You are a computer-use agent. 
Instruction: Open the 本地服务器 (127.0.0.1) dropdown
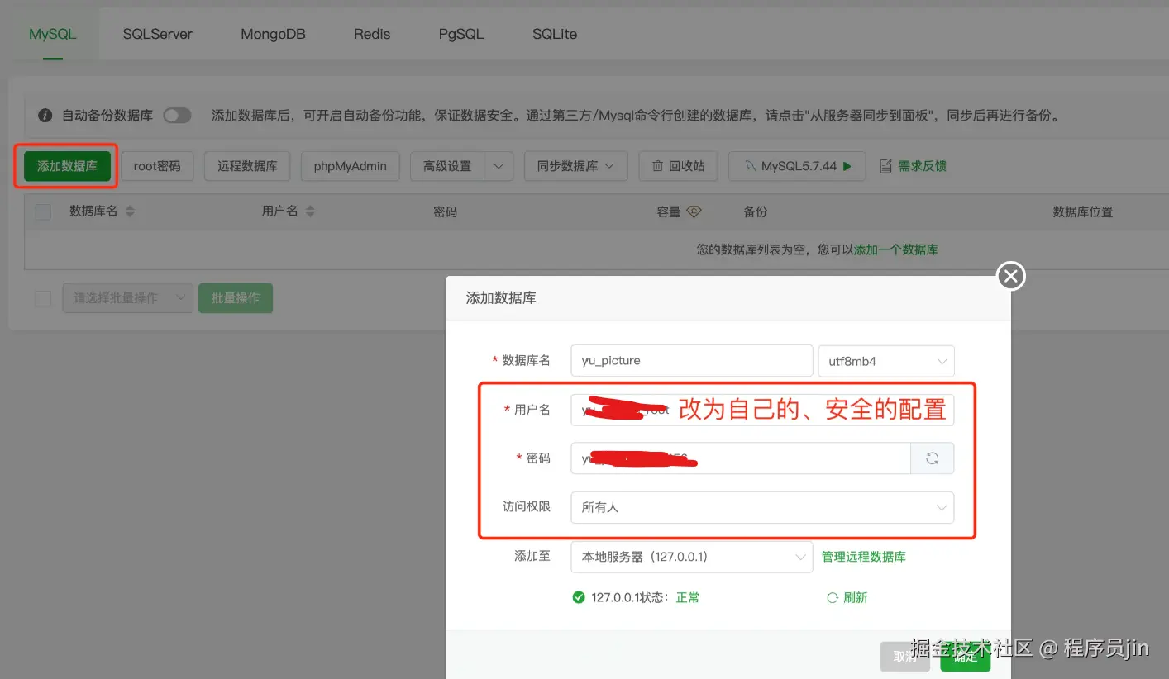(x=692, y=557)
